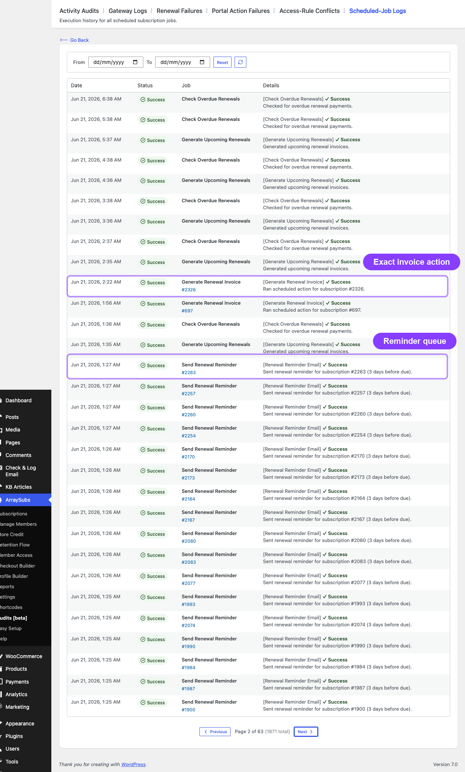Open subscription #2170 link
The width and height of the screenshot is (465, 772).
(188, 457)
